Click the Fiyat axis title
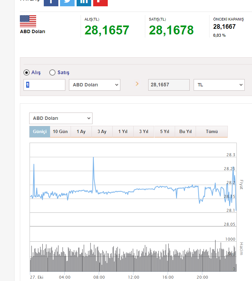252x281 pixels. pyautogui.click(x=241, y=185)
